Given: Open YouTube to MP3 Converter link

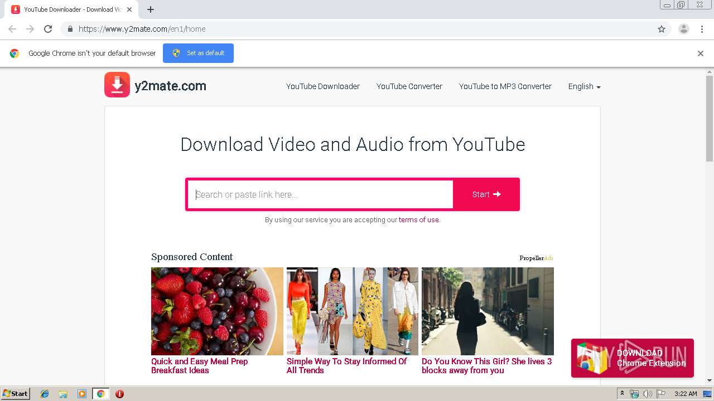Looking at the screenshot, I should click(x=505, y=86).
